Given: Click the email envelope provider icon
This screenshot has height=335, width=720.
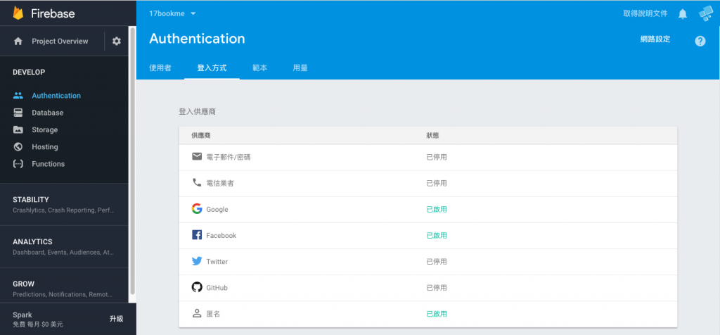Looking at the screenshot, I should coord(197,157).
